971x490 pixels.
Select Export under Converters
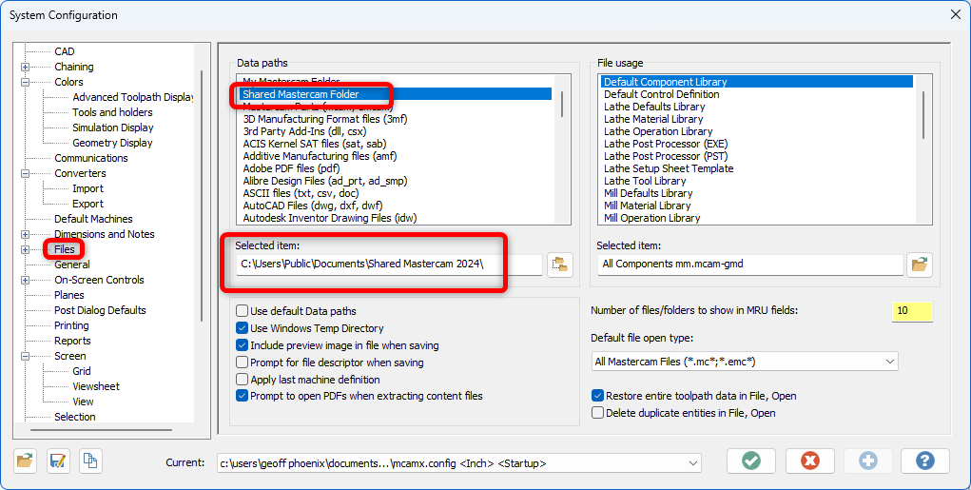pos(87,204)
